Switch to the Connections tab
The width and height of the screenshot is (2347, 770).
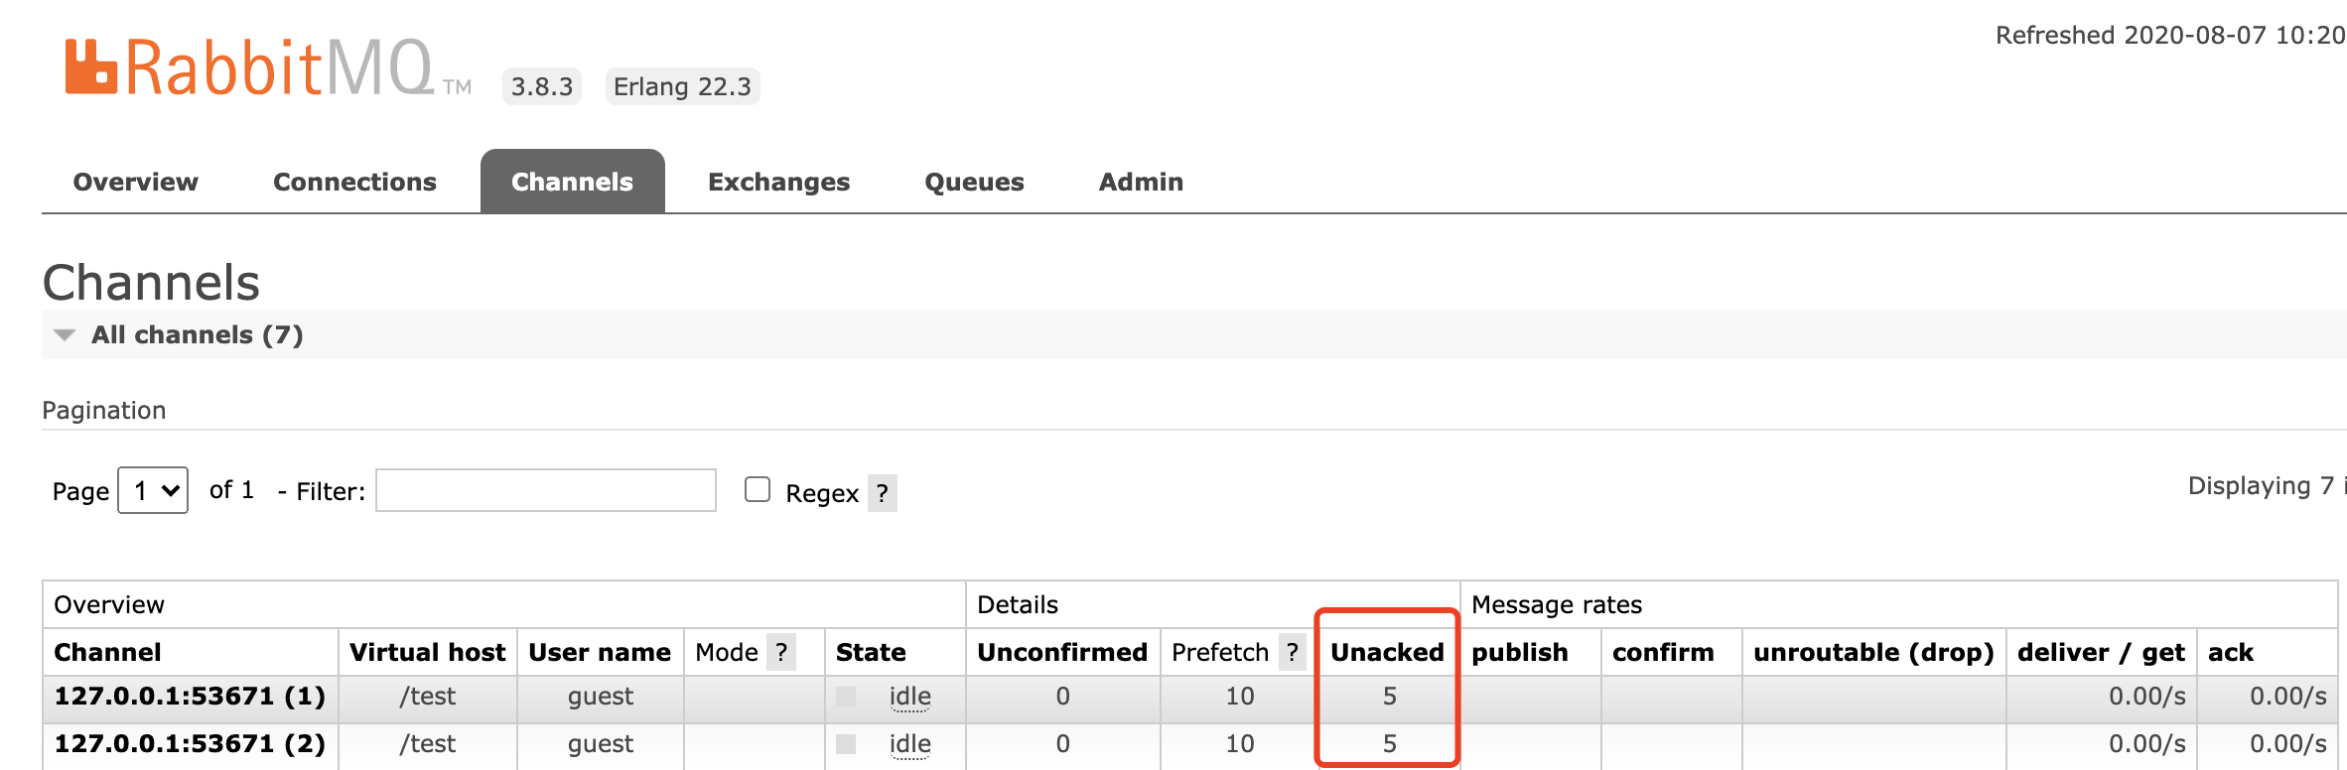(x=354, y=181)
